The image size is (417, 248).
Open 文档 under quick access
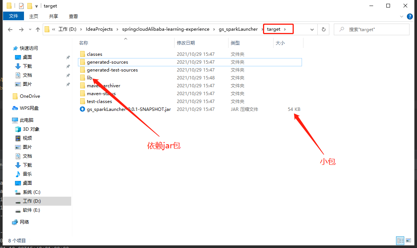click(27, 75)
